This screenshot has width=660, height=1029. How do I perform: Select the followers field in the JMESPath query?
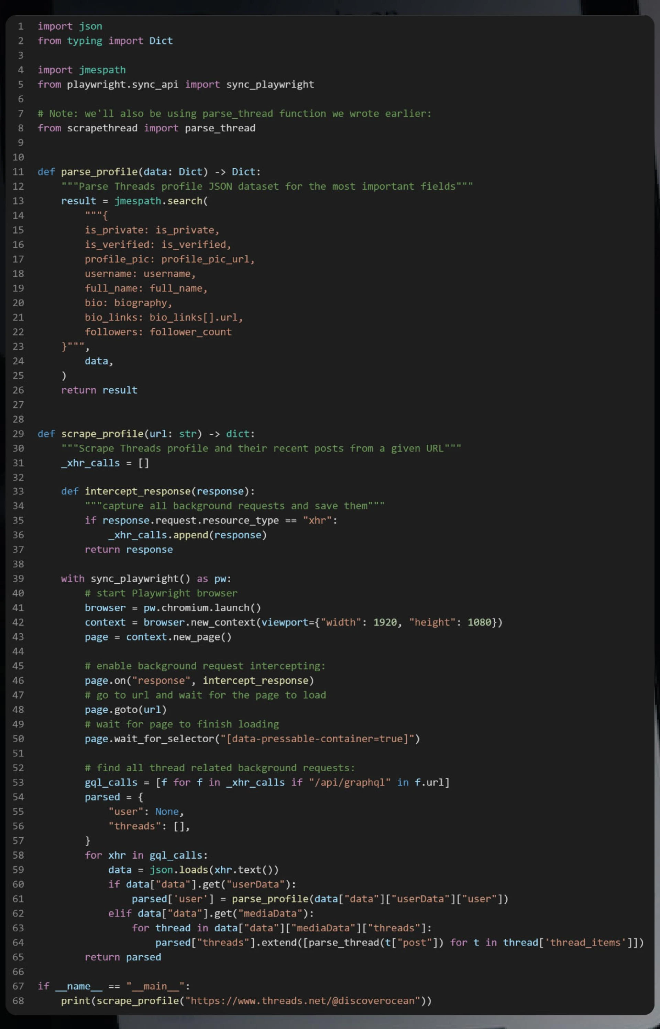point(158,331)
